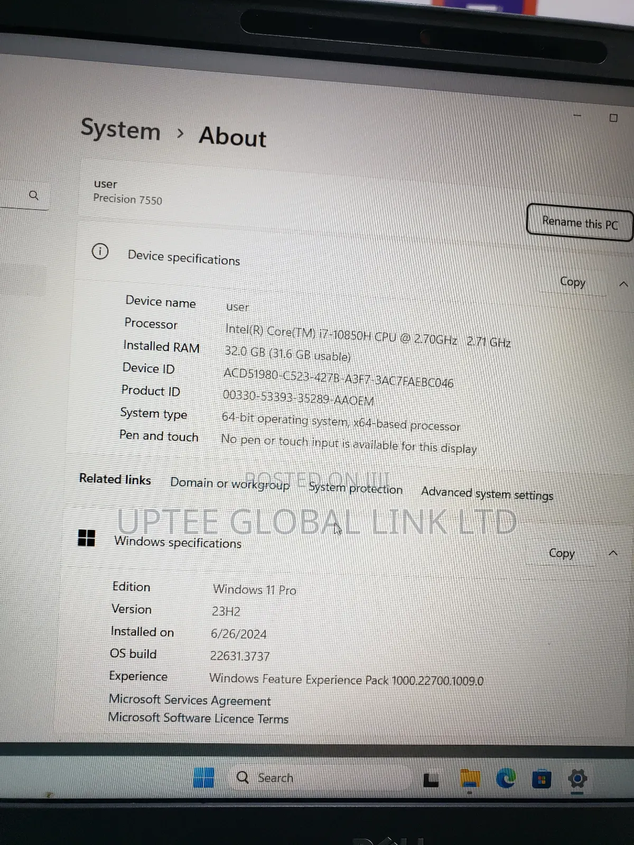Select the Product ID value 00330-53393-35289-AAOEM

pyautogui.click(x=298, y=398)
